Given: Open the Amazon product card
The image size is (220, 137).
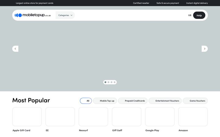Looking at the screenshot, I should click(193, 117).
